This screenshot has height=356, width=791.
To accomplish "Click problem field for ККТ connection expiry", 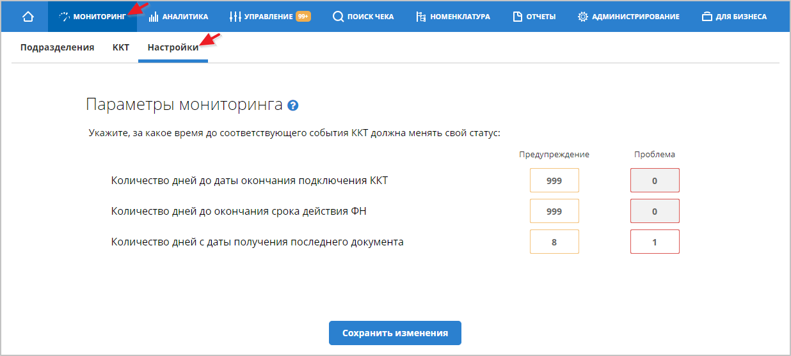I will point(655,180).
